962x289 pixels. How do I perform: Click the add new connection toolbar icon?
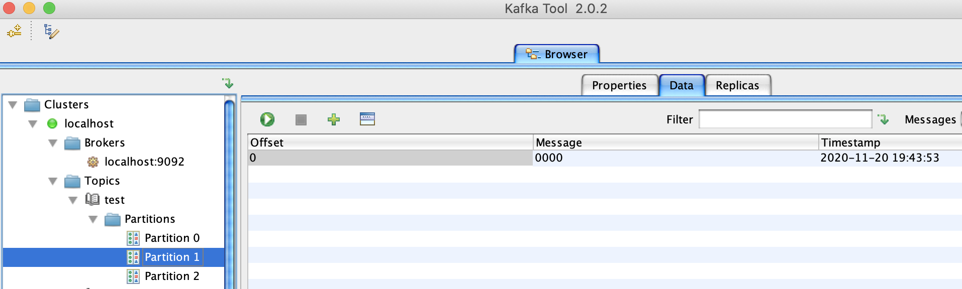click(x=14, y=31)
